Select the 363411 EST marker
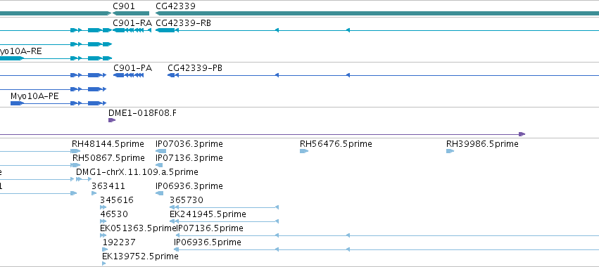 [x=94, y=193]
